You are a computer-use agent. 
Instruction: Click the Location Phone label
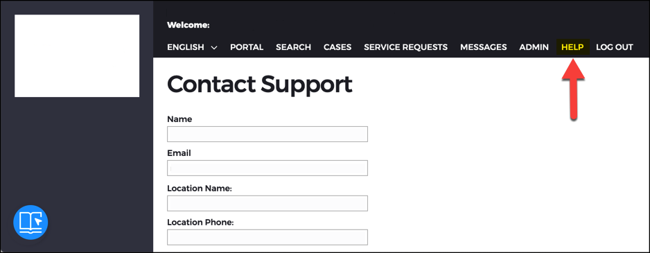[201, 223]
